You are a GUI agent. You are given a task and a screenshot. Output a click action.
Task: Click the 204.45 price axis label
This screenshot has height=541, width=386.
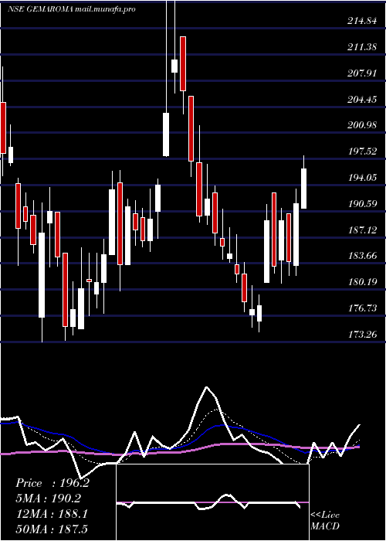tap(362, 100)
